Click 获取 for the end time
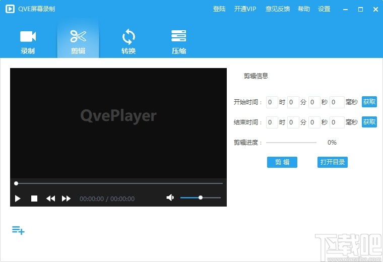Screen dimensions: 383x262 369,122
